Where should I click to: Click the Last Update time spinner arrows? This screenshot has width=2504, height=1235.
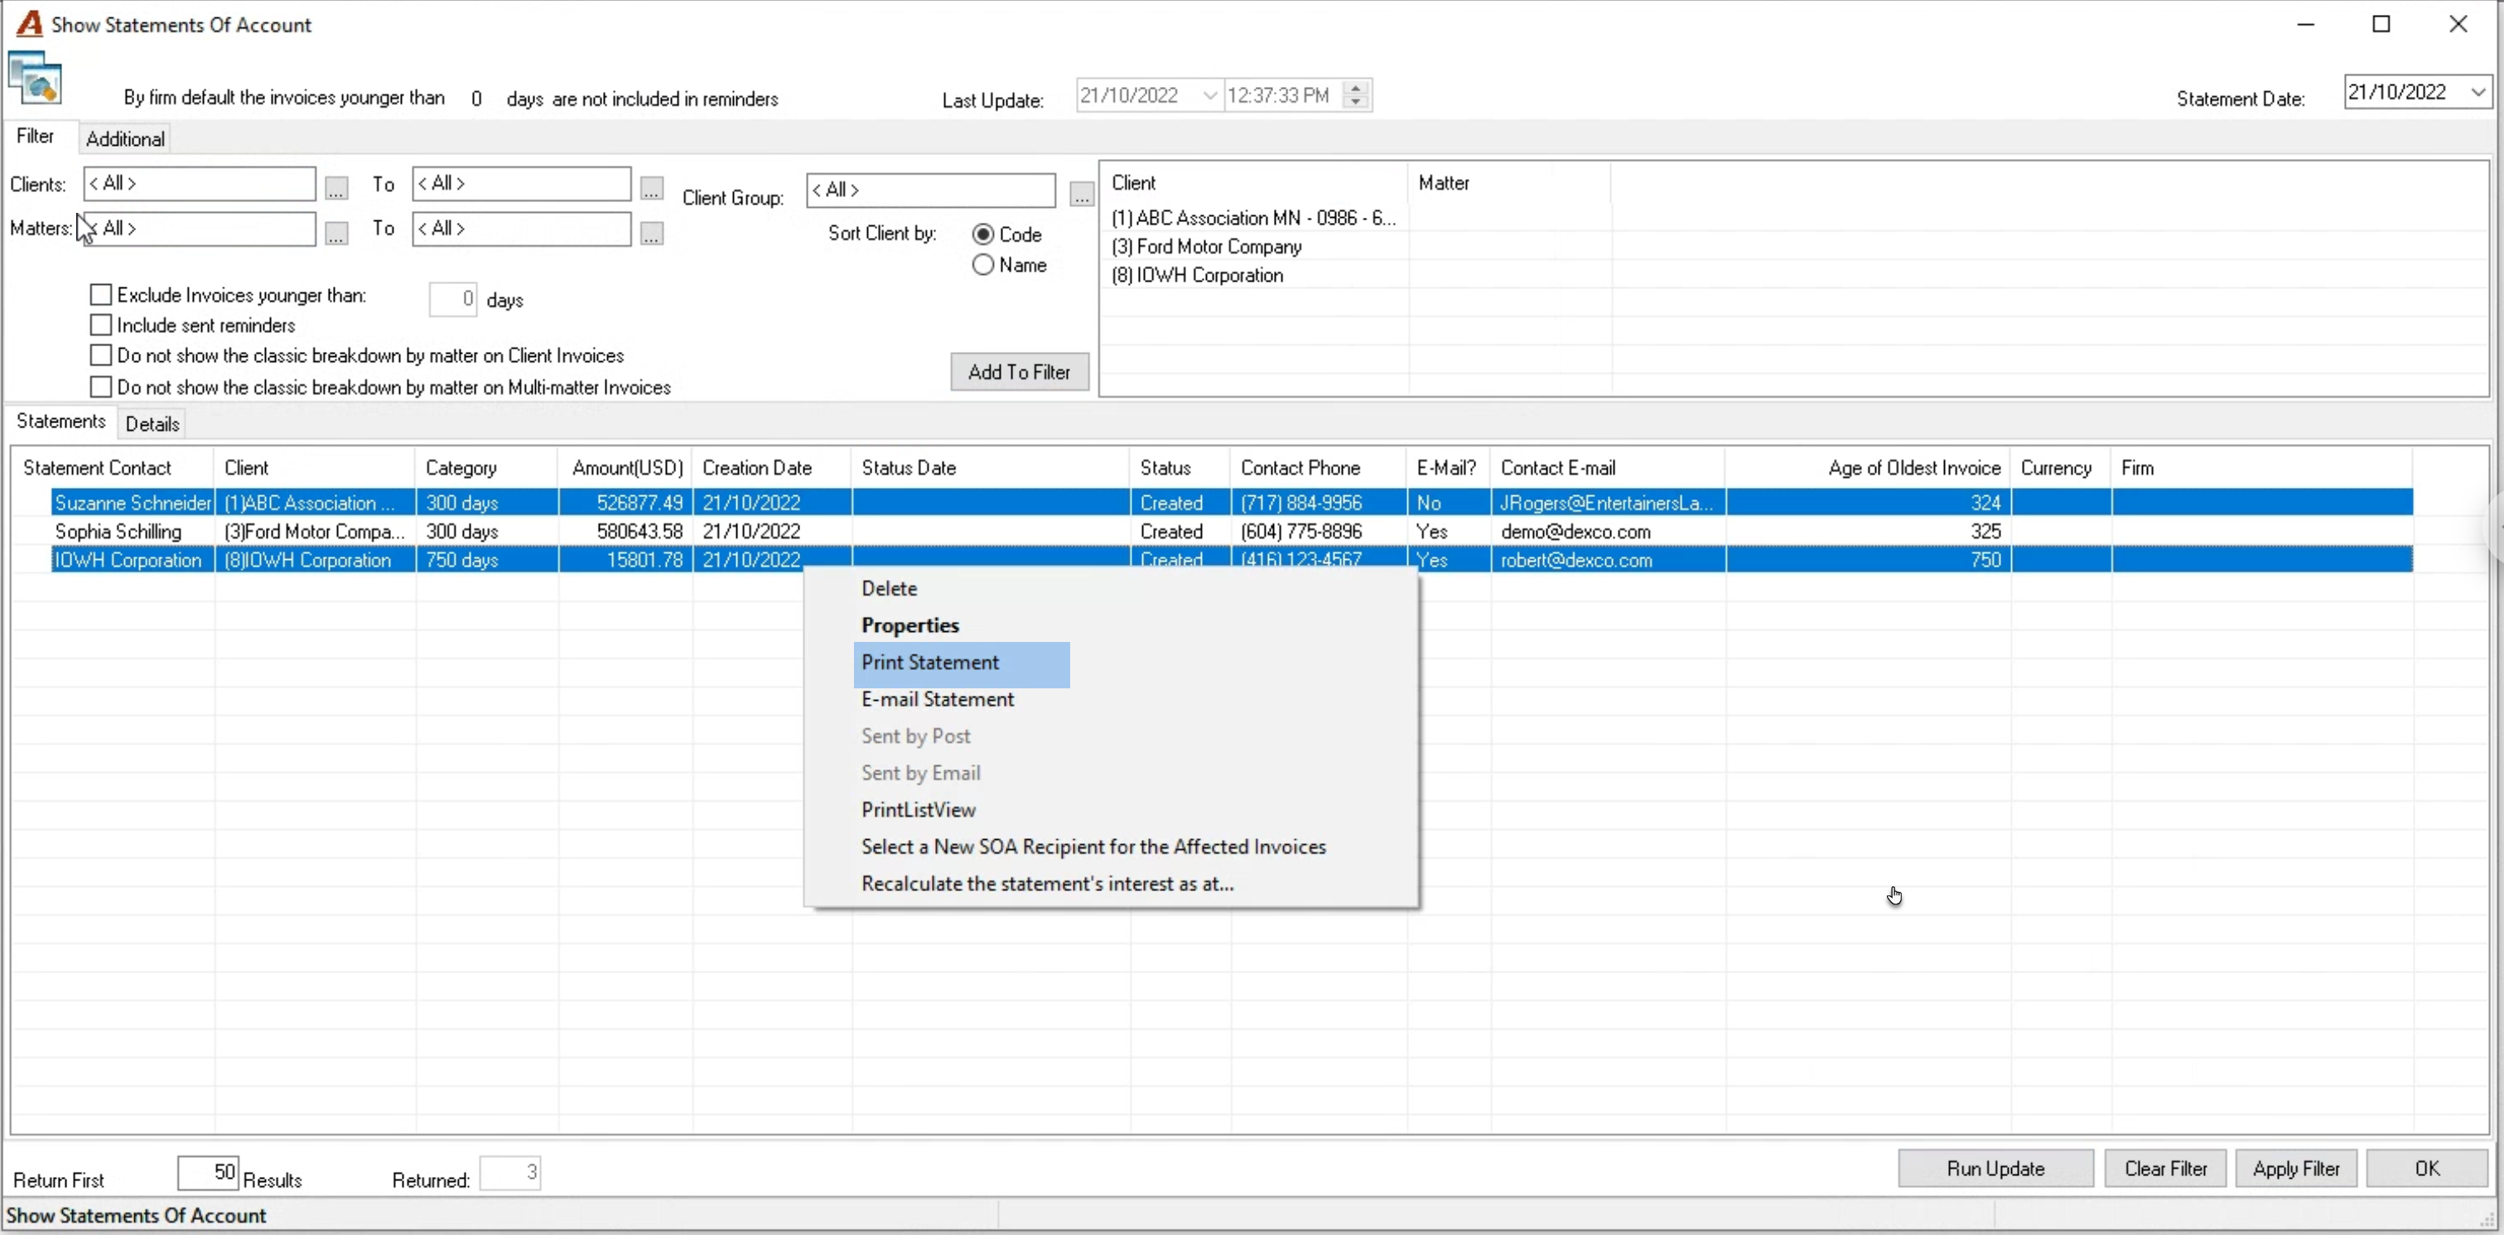click(x=1356, y=95)
